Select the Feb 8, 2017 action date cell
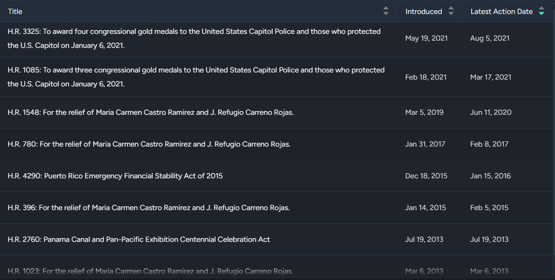This screenshot has width=555, height=280. tap(489, 144)
